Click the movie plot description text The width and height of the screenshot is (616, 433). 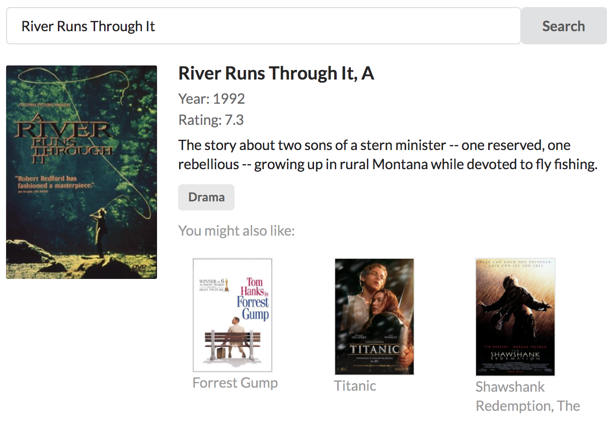tap(388, 155)
